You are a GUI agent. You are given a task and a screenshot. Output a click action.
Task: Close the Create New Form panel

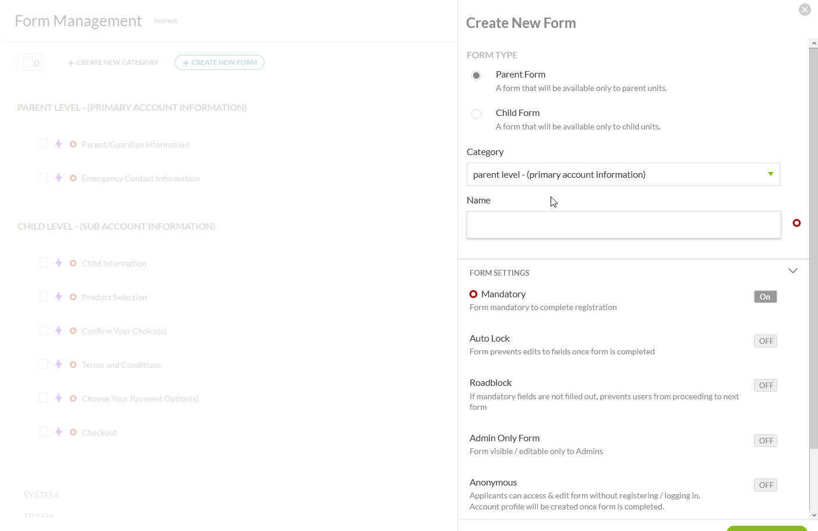(805, 9)
